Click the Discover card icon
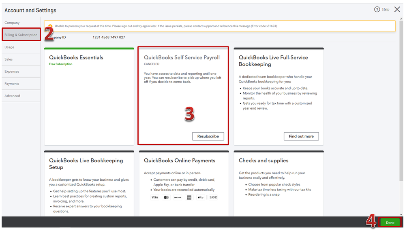 (x=178, y=198)
